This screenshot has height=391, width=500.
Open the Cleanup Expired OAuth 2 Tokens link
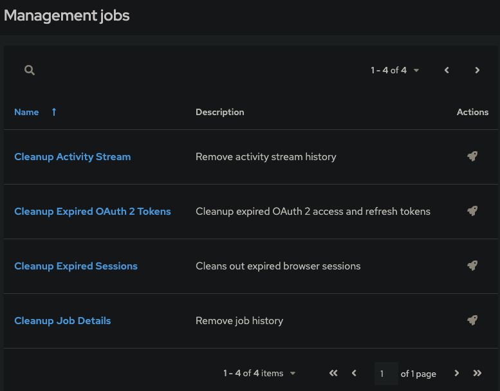[93, 212]
